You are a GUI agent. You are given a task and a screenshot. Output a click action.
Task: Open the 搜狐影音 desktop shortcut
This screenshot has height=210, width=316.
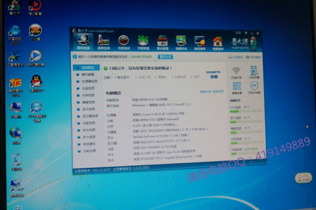(x=35, y=8)
